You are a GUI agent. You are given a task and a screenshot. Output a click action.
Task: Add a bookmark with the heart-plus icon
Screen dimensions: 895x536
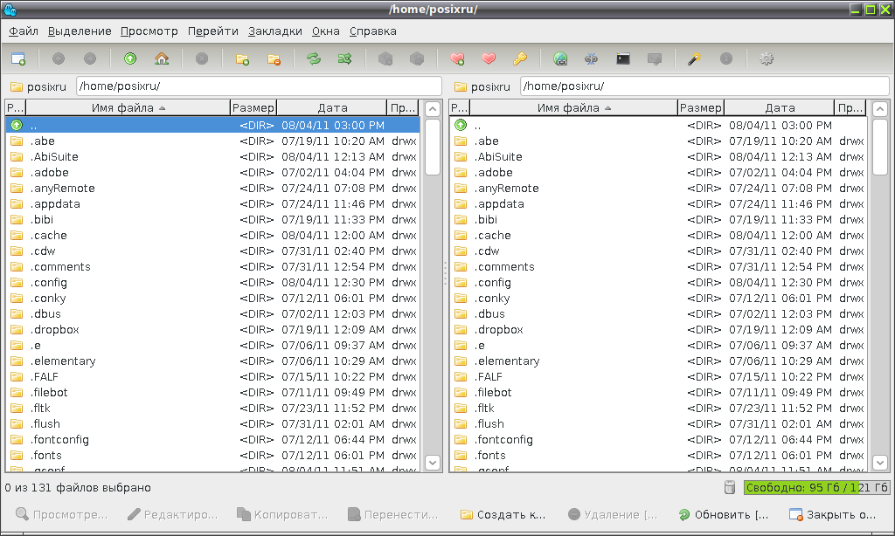456,58
